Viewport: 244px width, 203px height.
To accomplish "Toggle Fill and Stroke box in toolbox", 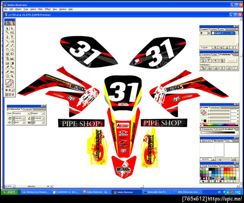I will tap(9, 83).
